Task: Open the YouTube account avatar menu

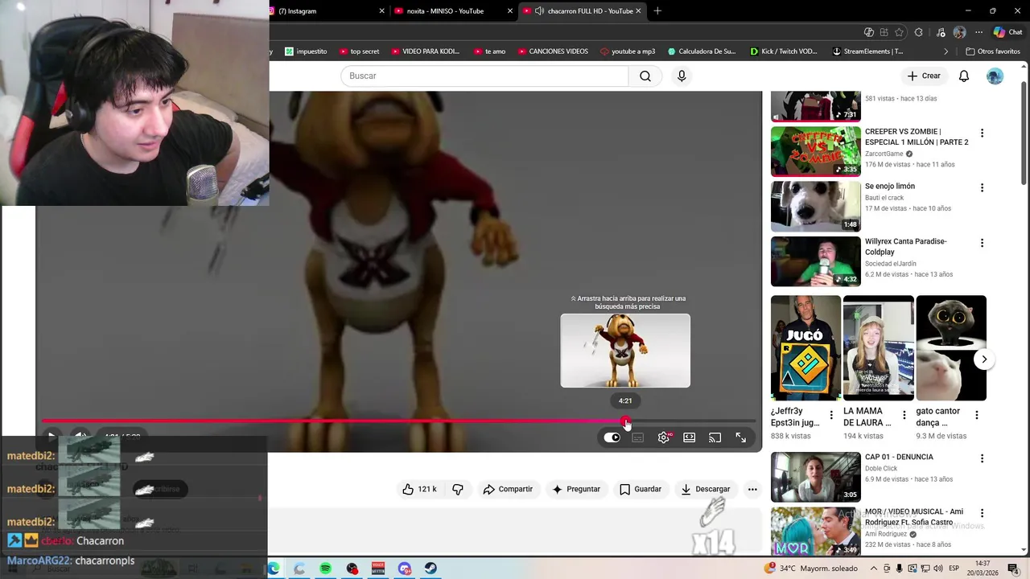Action: (995, 76)
